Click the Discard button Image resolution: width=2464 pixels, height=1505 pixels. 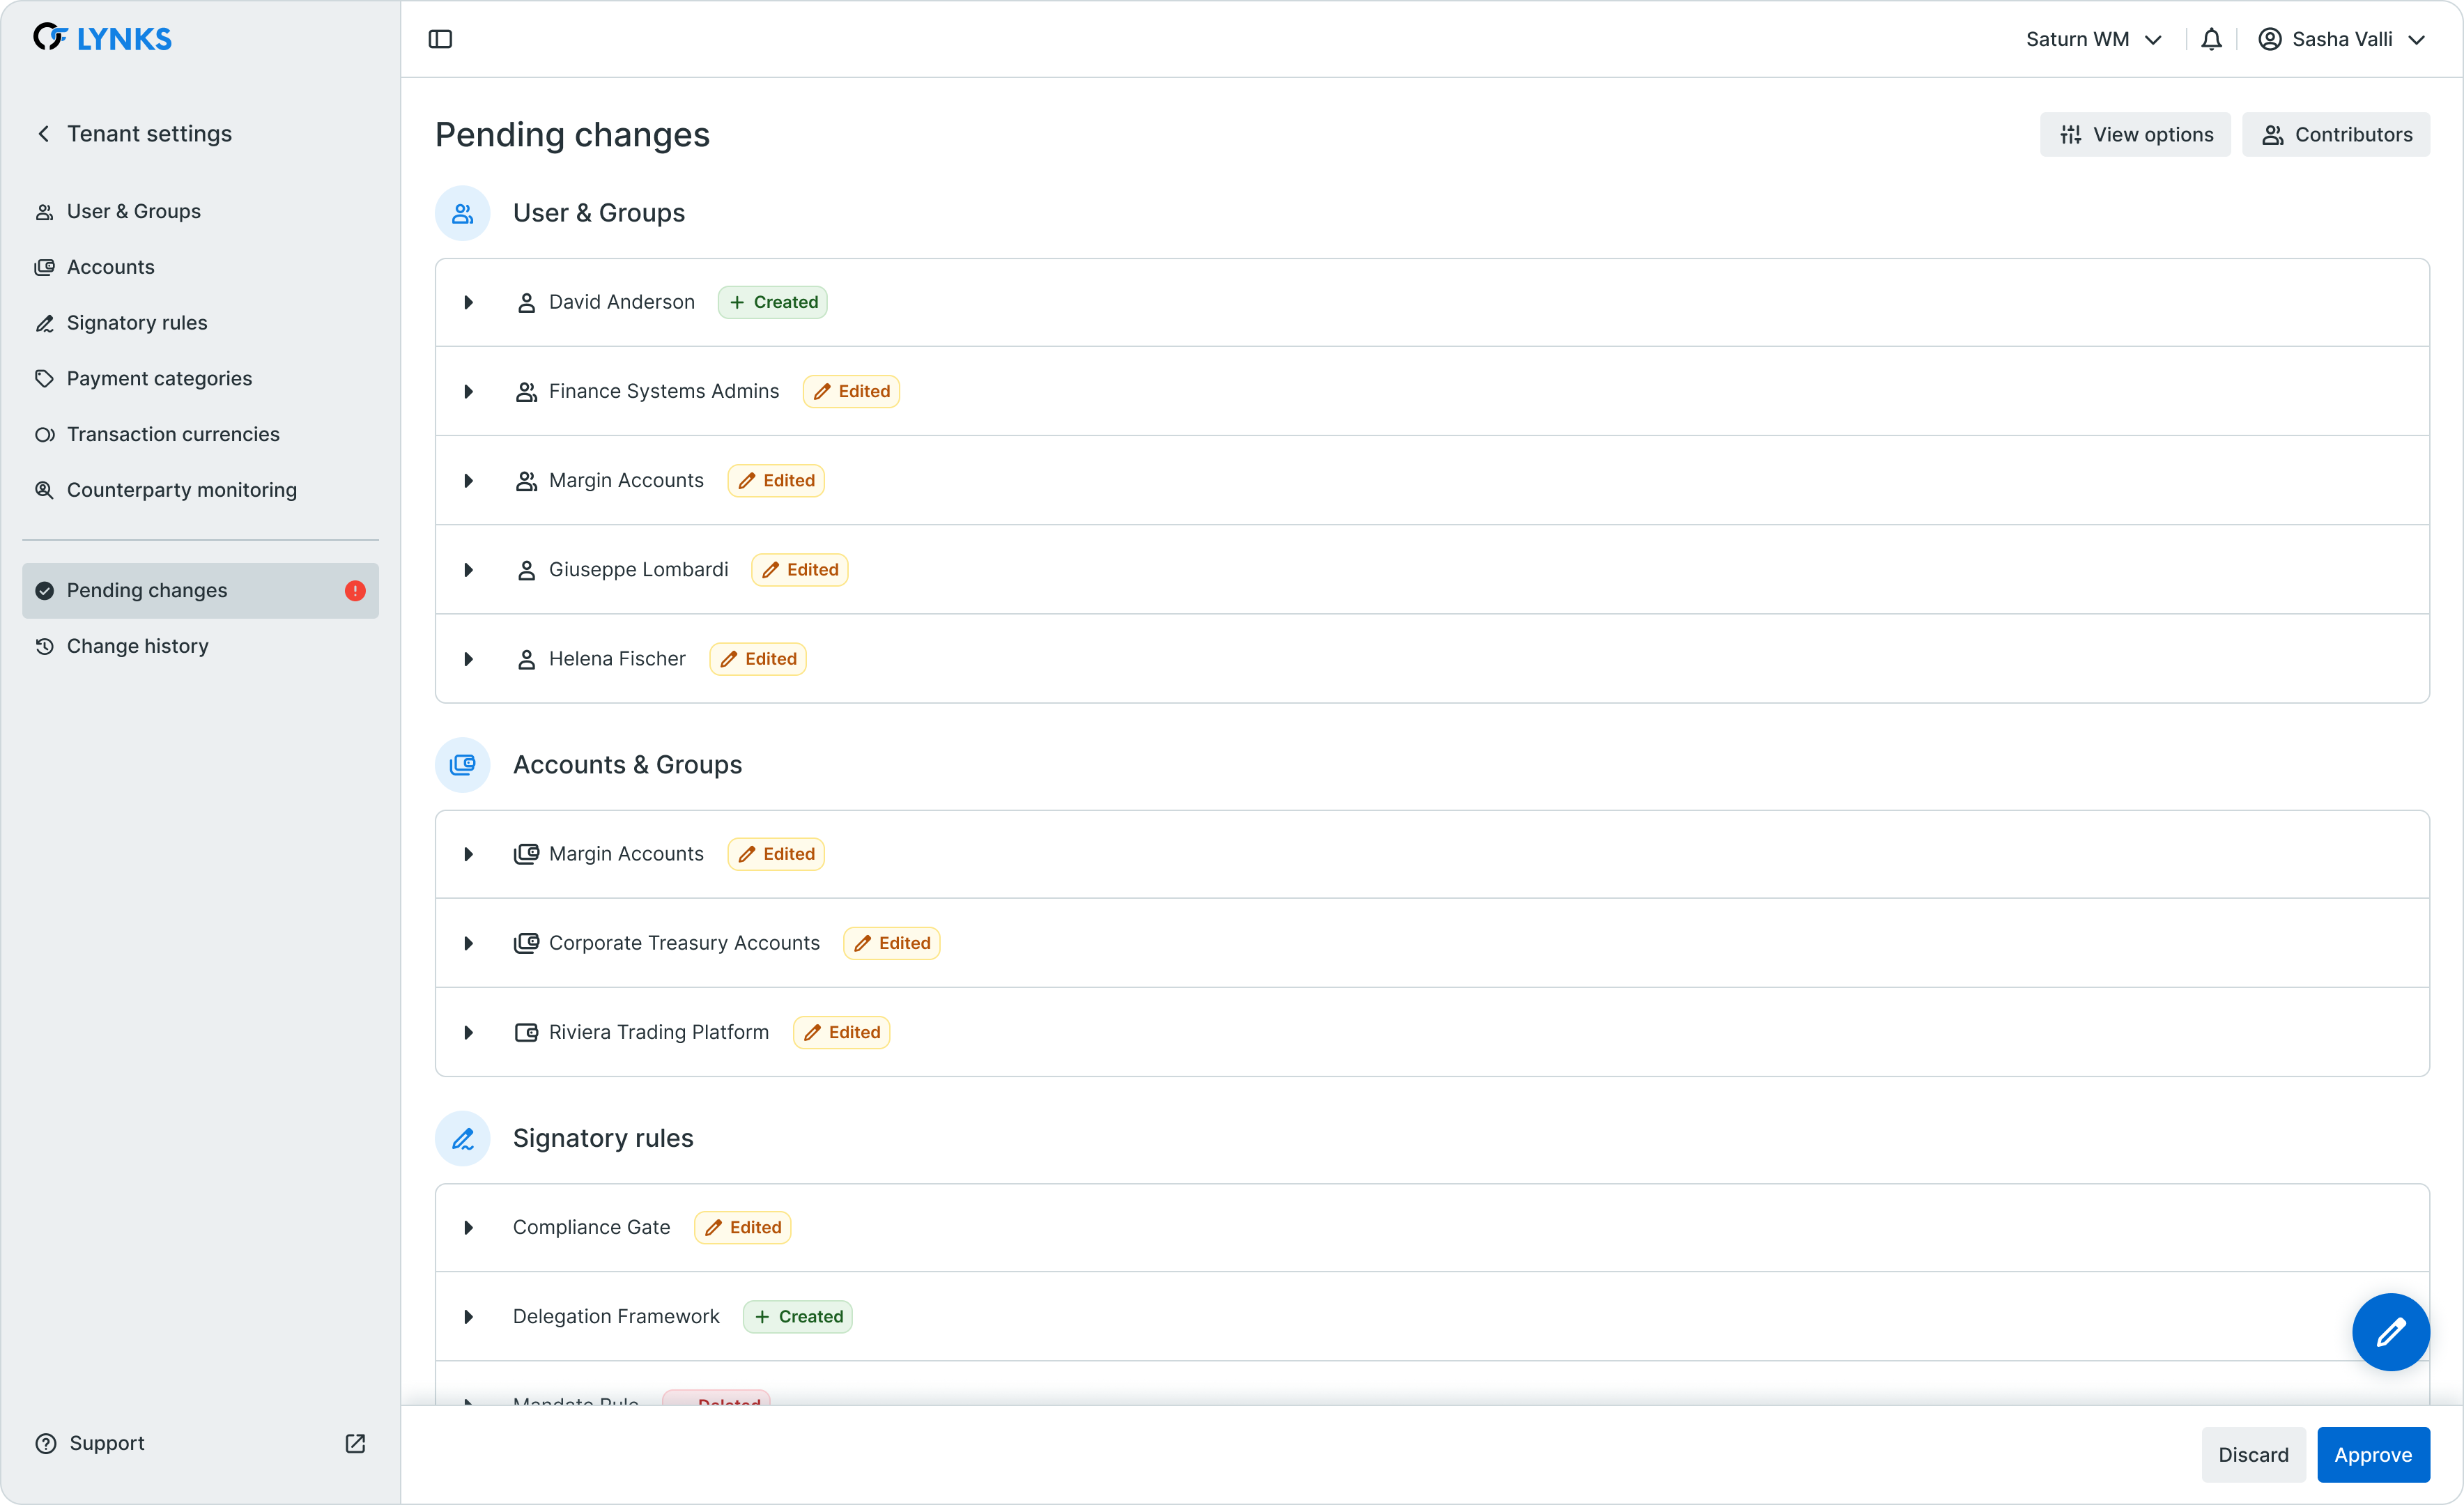tap(2252, 1454)
